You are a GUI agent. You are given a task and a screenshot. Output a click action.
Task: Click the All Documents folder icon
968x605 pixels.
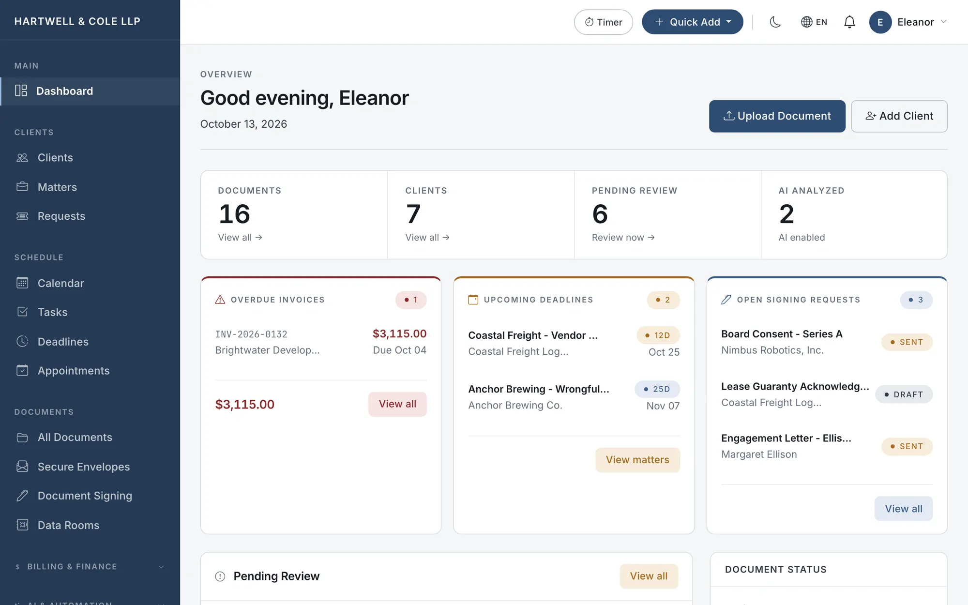point(22,437)
